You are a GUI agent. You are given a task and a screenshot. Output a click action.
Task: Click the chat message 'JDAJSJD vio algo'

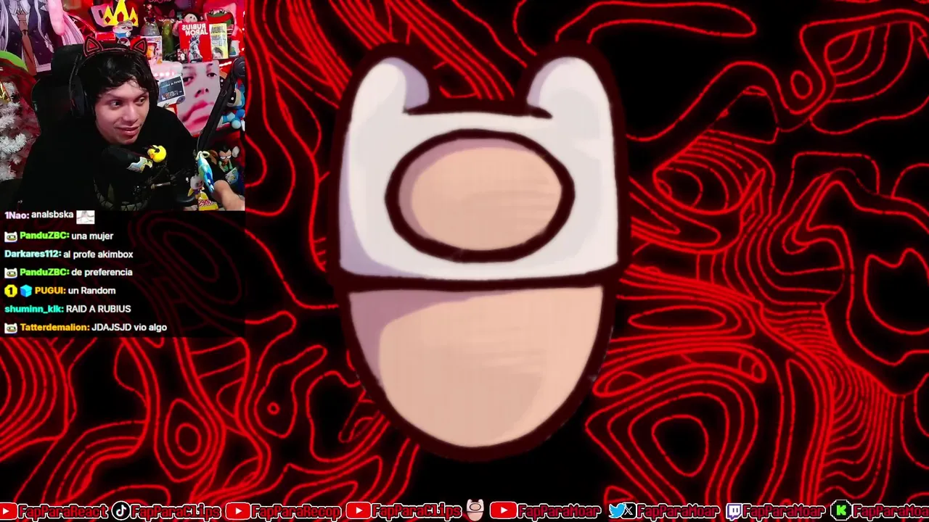tap(129, 328)
